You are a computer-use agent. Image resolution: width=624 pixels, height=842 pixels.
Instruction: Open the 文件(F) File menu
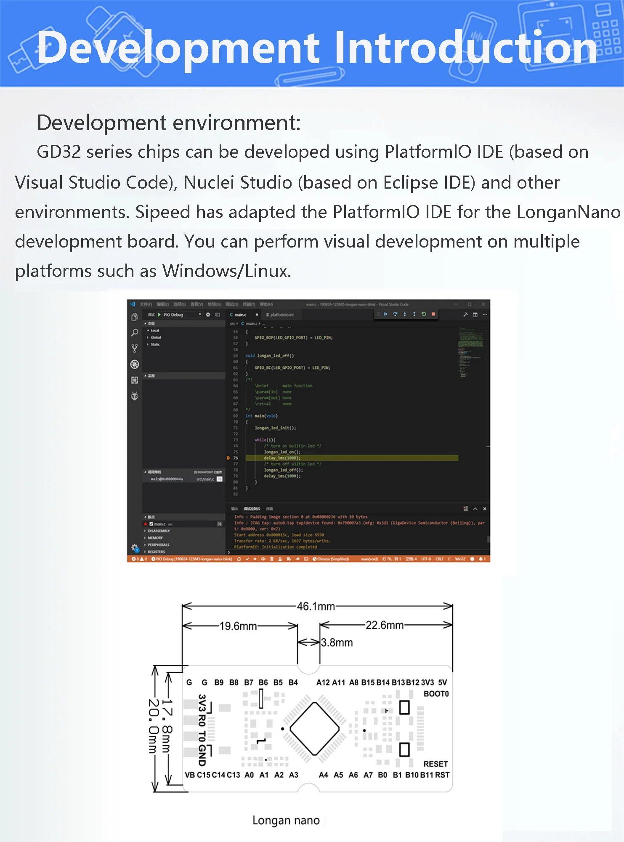click(146, 304)
